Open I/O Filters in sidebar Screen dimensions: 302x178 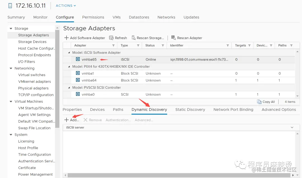pos(26,62)
